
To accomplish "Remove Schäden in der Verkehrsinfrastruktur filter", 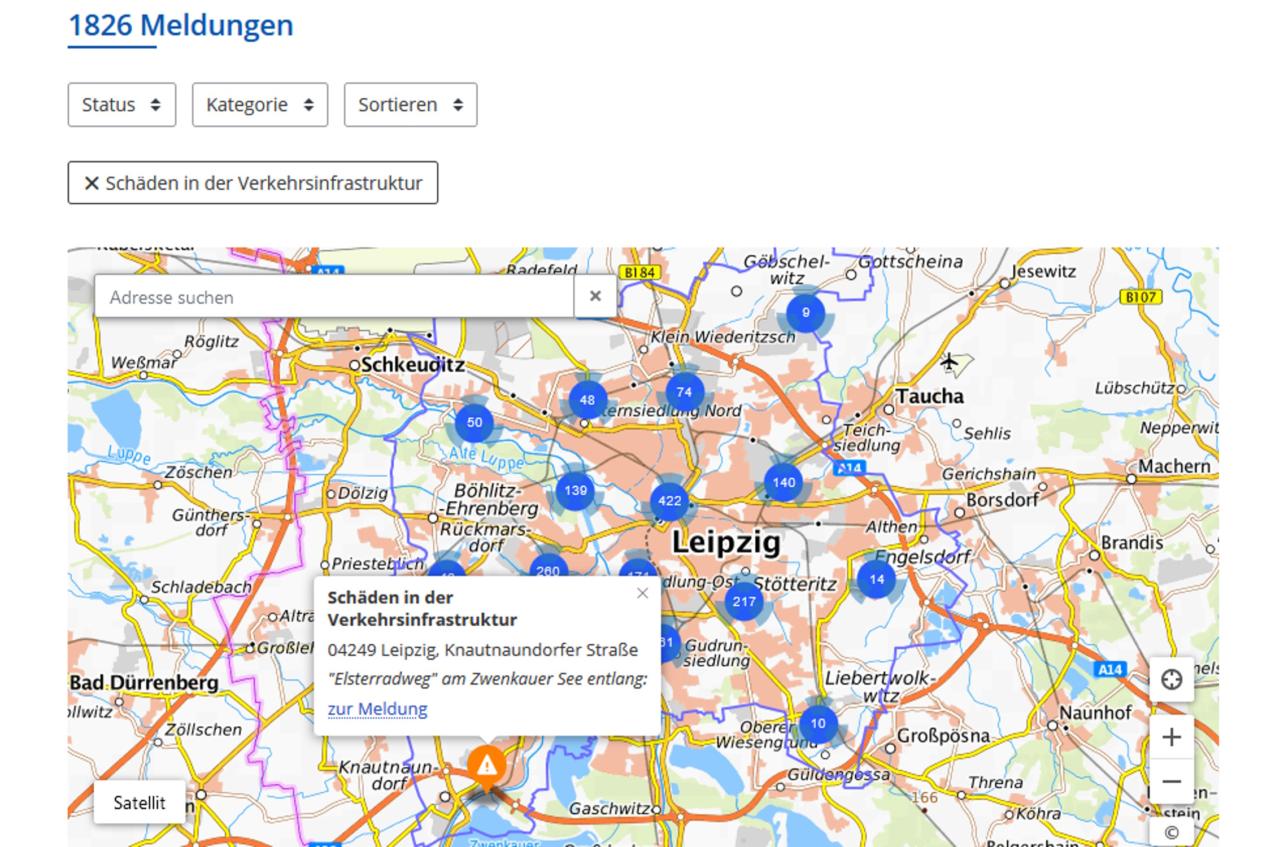I will pyautogui.click(x=253, y=183).
